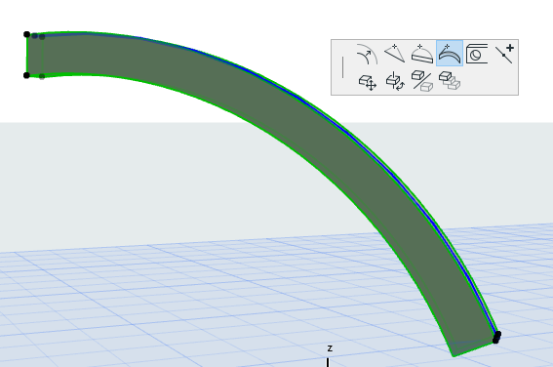Click the node cluster at beam's lower-right end
This screenshot has width=553, height=367.
(496, 338)
